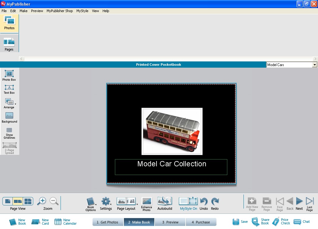Select the double-decker bus photo

coord(172,131)
